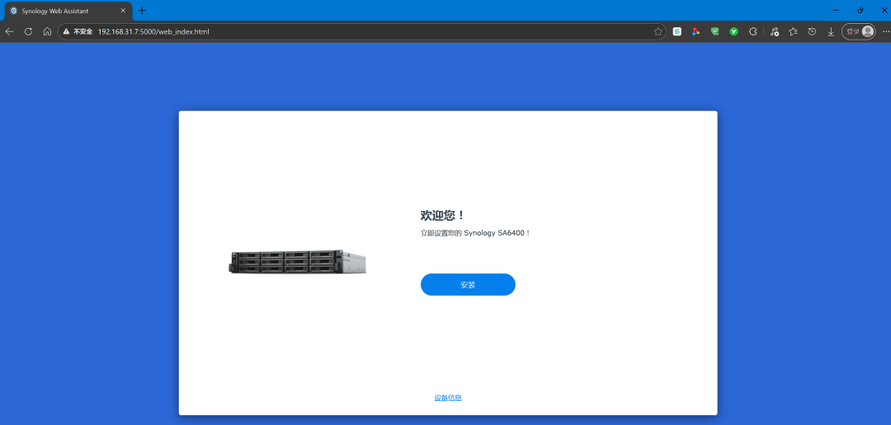
Task: Open the Favorites list icon
Action: point(794,32)
